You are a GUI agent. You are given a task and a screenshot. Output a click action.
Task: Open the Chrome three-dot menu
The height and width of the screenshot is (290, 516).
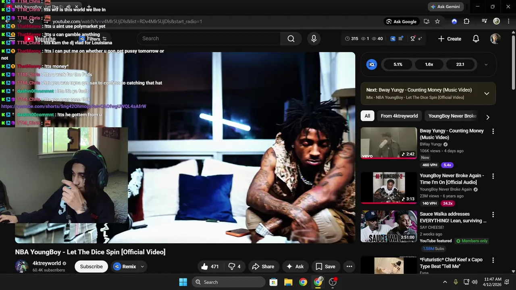pos(508,21)
